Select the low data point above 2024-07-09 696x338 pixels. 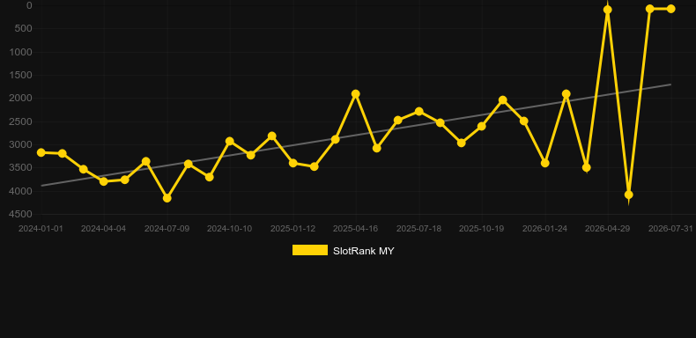tap(167, 198)
